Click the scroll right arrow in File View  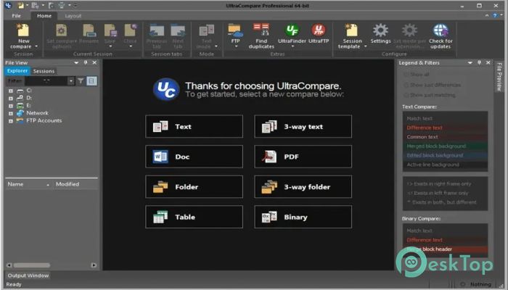click(94, 265)
